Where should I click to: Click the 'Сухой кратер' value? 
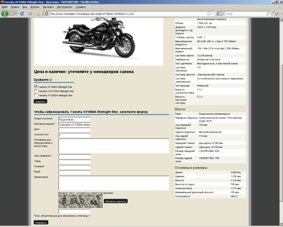pos(205,56)
